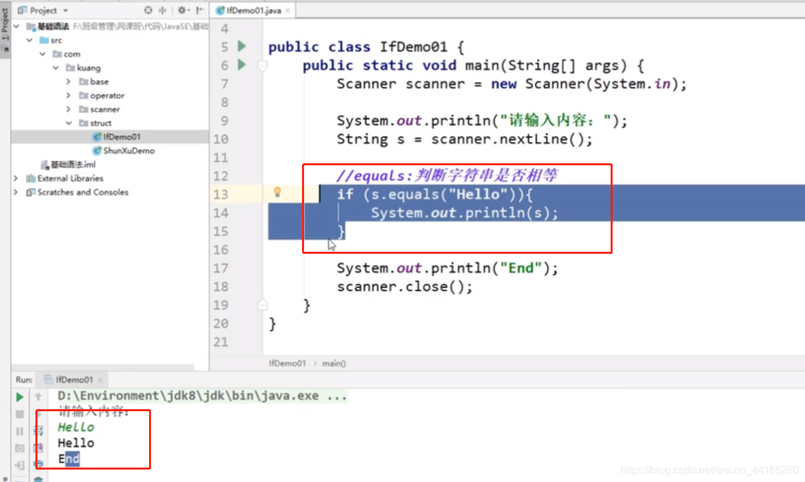Select the IfDemo01 tab in Run panel
Image resolution: width=805 pixels, height=482 pixels.
point(74,380)
